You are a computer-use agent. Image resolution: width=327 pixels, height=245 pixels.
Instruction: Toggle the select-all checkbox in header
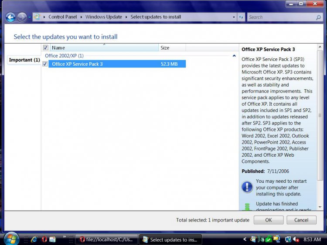click(x=45, y=48)
